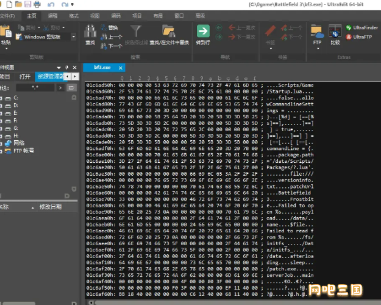The height and width of the screenshot is (305, 381).
Task: Click the 上一更改 previous change button
Action: point(242,27)
